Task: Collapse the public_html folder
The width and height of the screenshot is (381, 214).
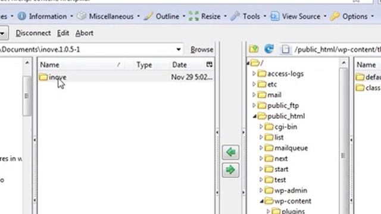Action: [254, 117]
